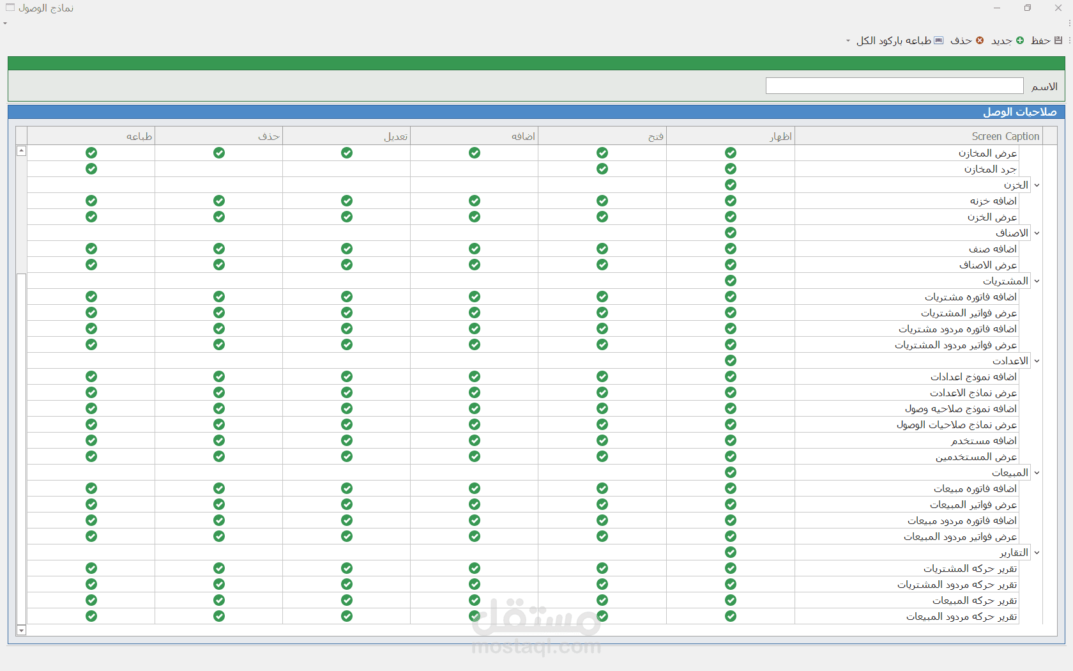Toggle فتح check for اضافه فاتوره مشتريات
This screenshot has width=1073, height=671.
pyautogui.click(x=602, y=297)
